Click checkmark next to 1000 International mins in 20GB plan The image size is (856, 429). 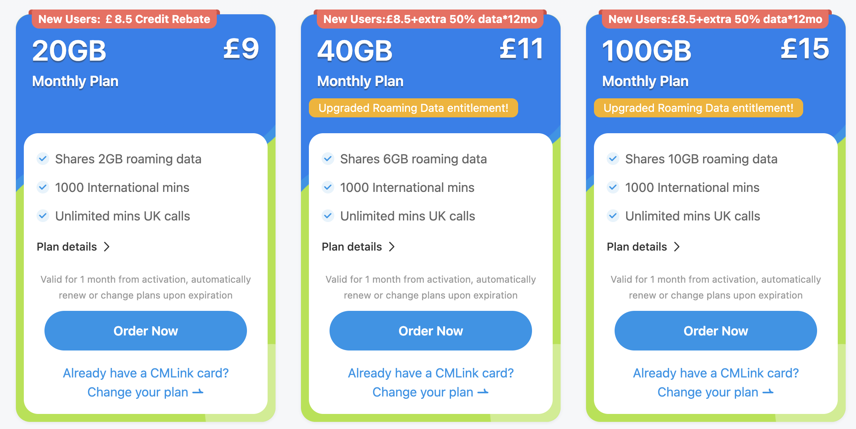[x=43, y=187]
